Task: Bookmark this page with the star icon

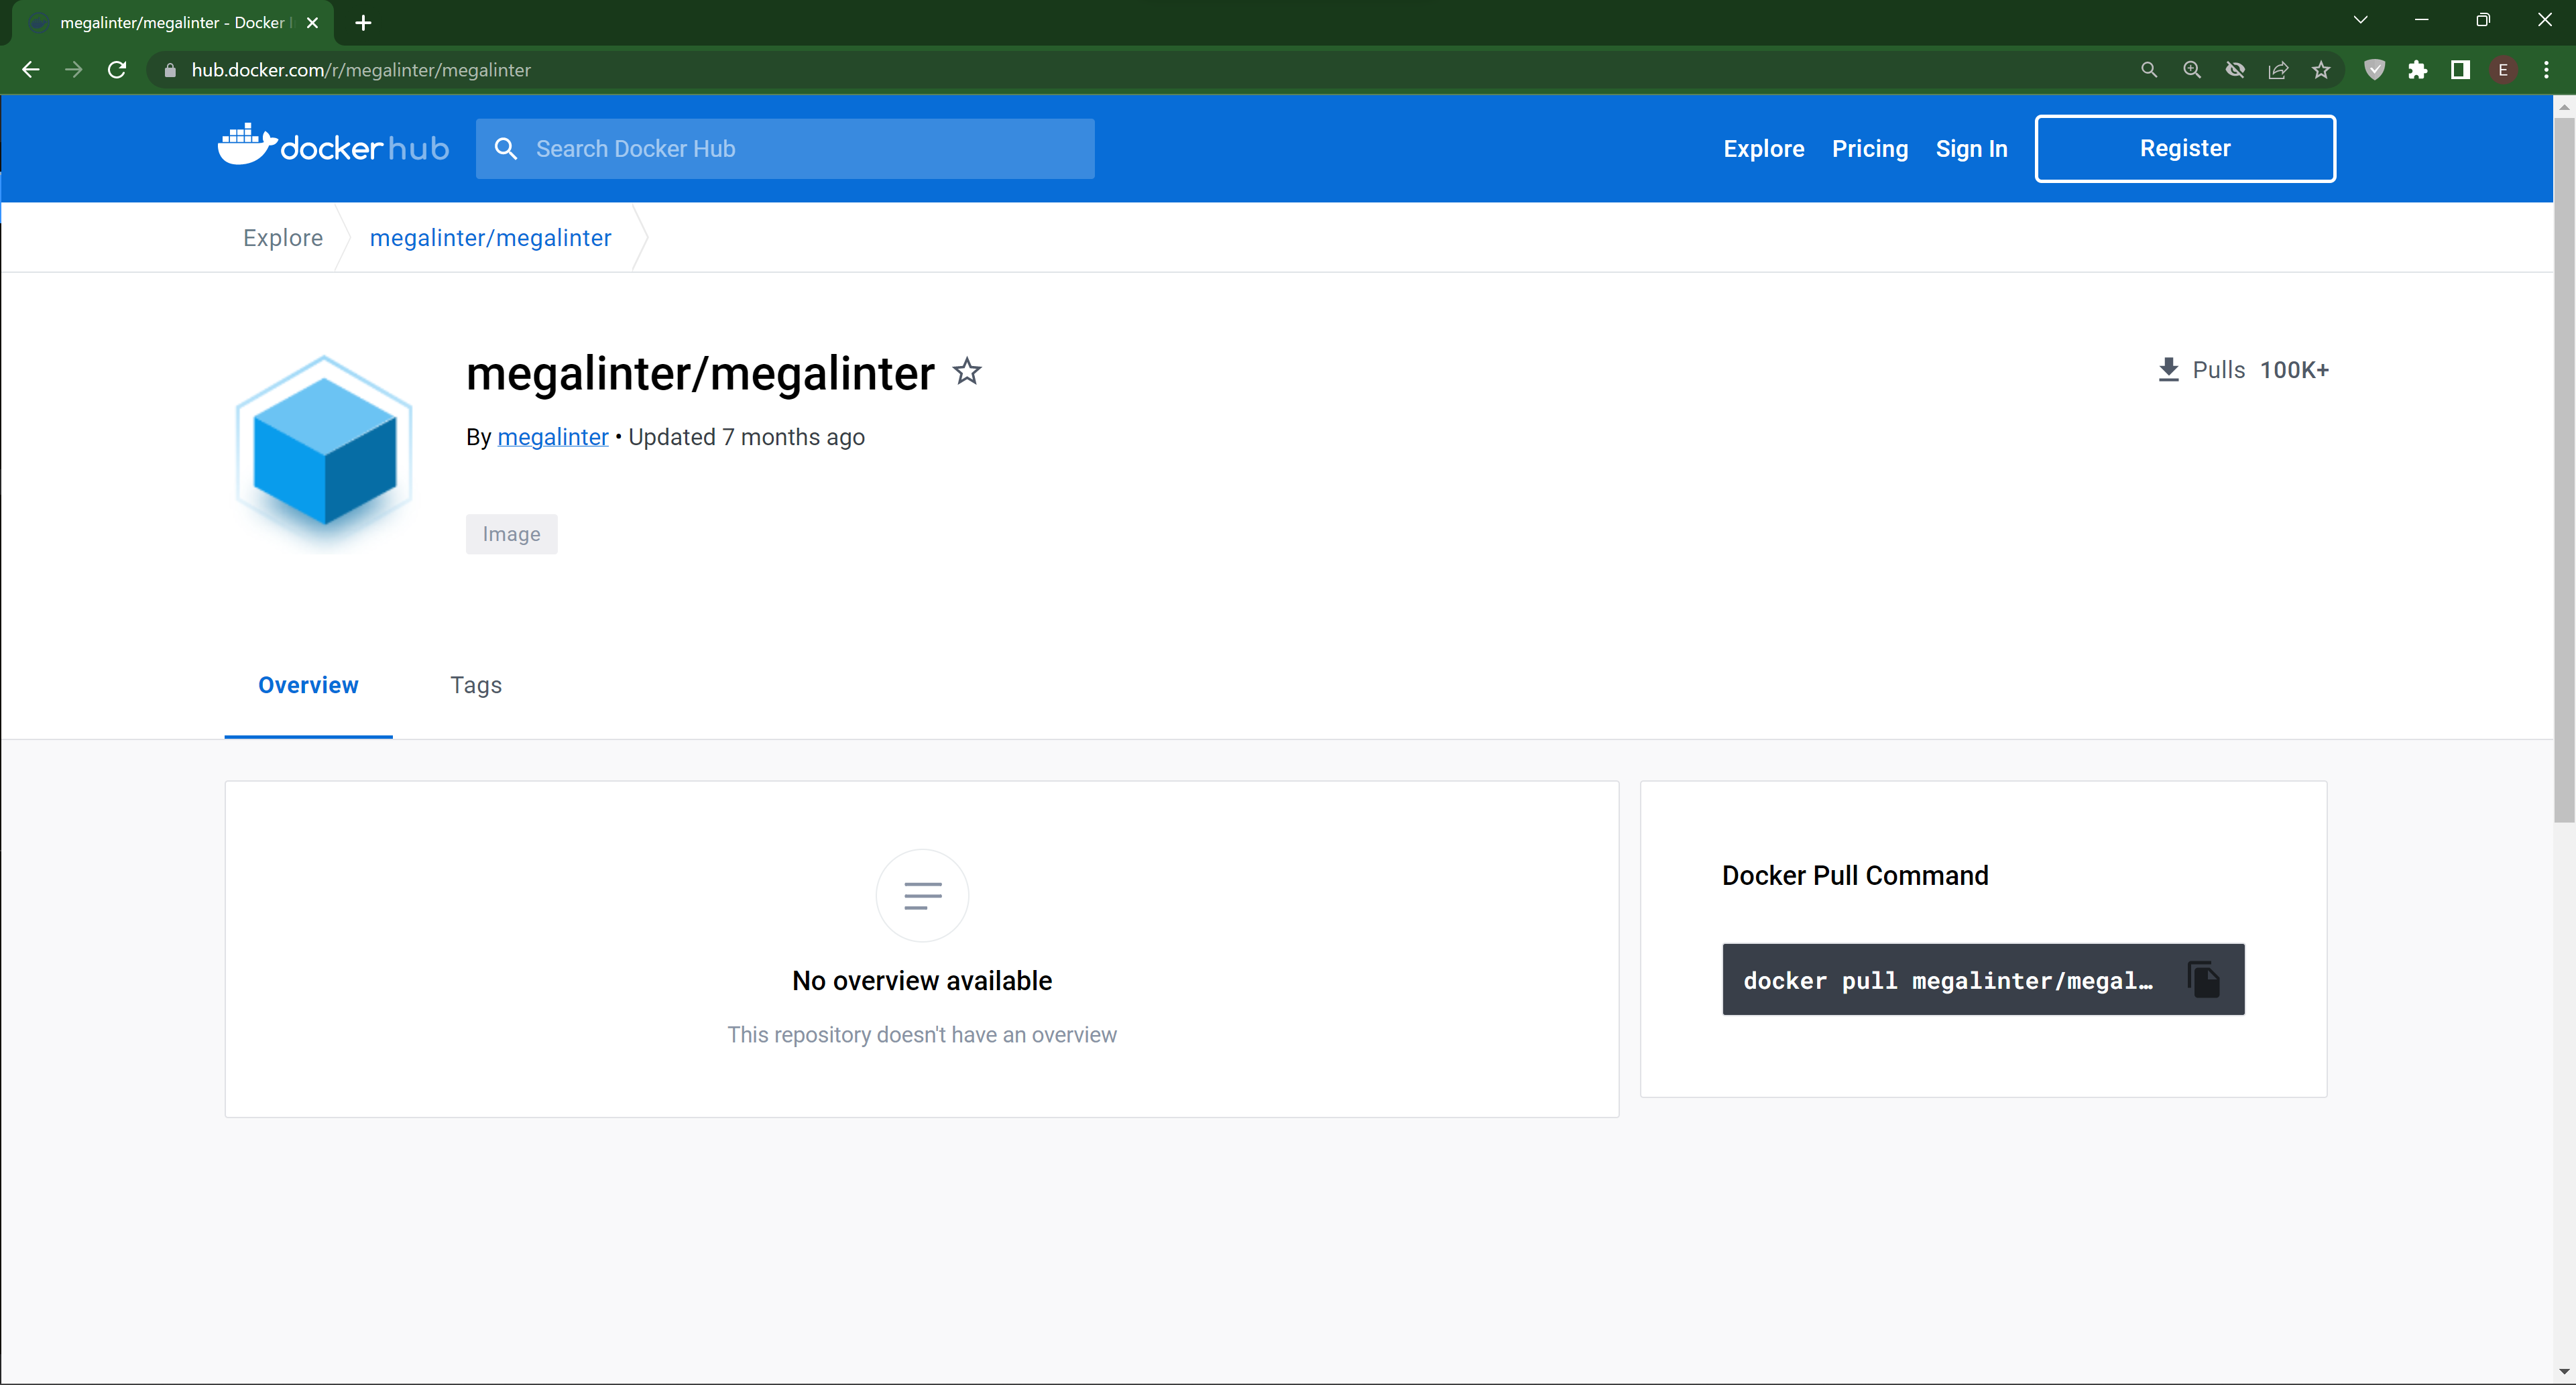Action: (x=2321, y=69)
